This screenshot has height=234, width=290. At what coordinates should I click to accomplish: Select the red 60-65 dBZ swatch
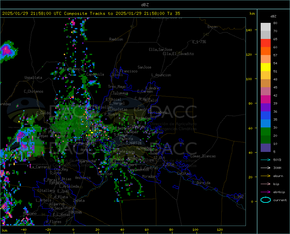[266, 43]
